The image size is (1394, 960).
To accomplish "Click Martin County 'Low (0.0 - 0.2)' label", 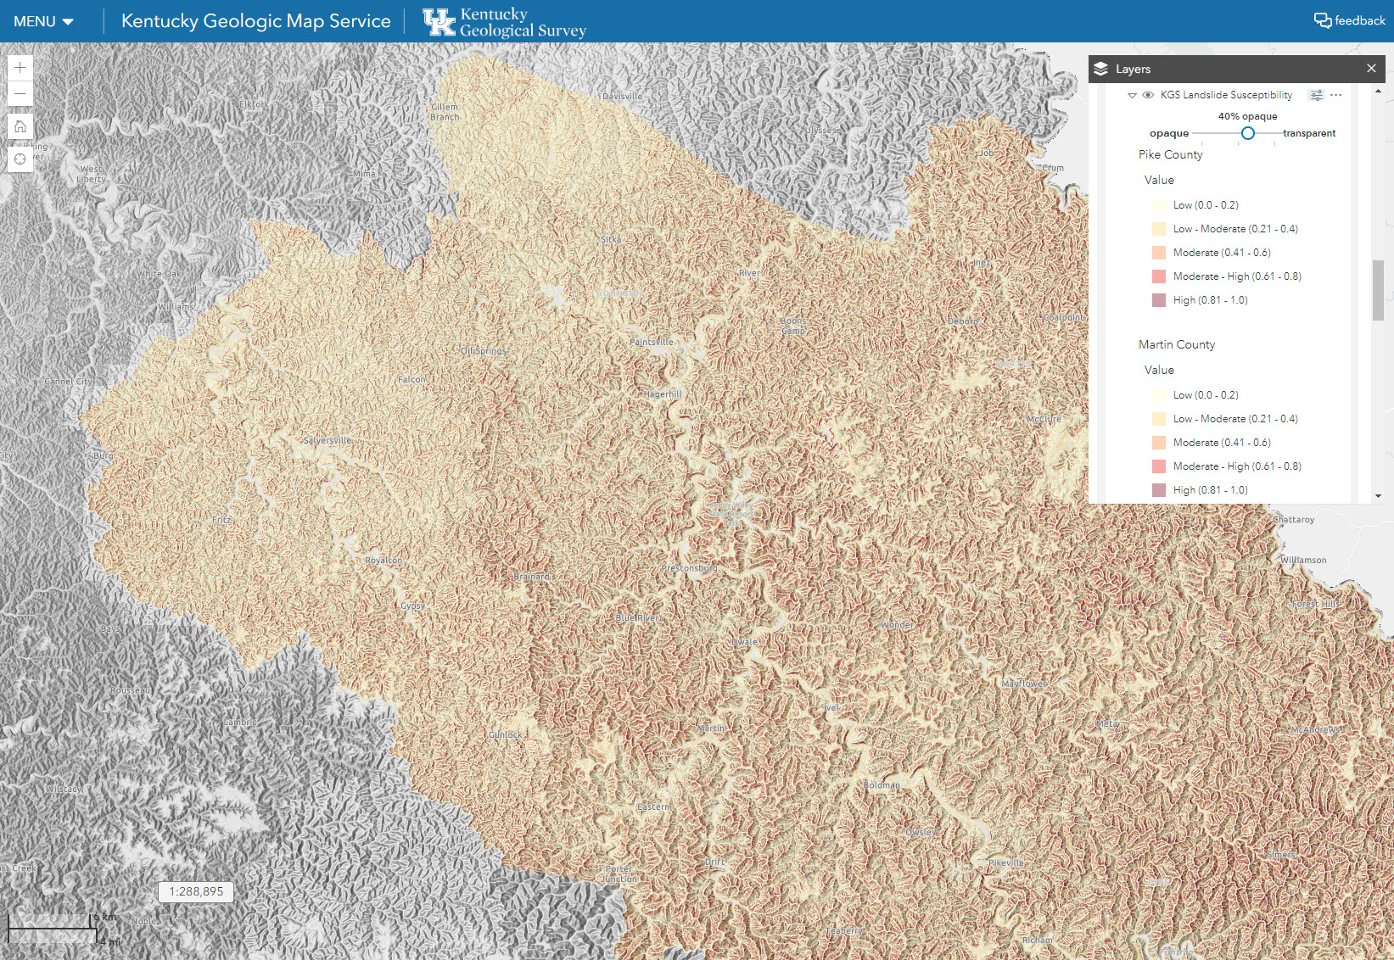I will tap(1206, 395).
